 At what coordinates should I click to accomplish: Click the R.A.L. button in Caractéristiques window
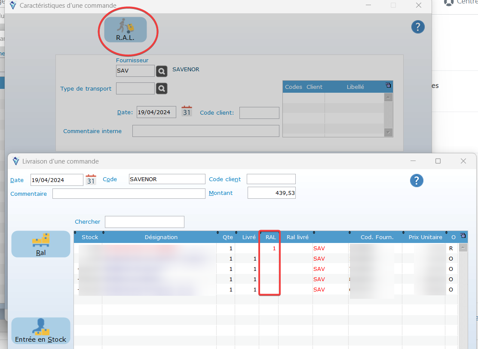pos(125,30)
